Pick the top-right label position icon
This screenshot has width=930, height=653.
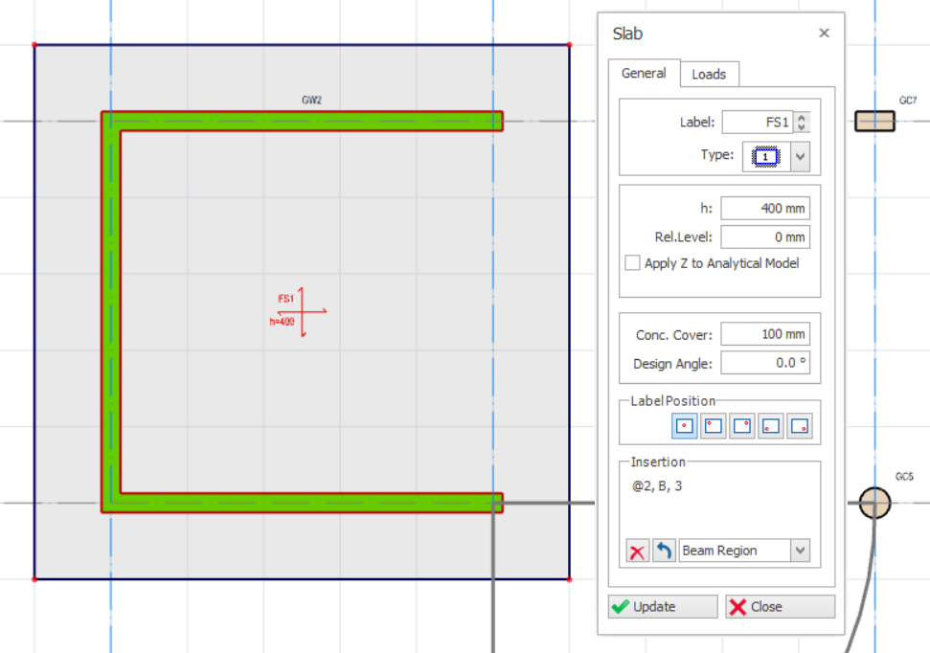741,426
